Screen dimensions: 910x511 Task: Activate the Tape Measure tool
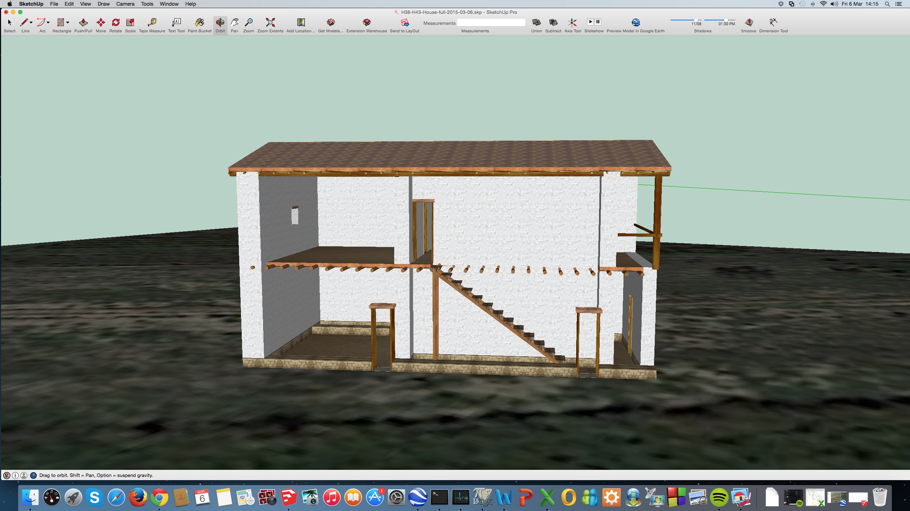tap(152, 23)
